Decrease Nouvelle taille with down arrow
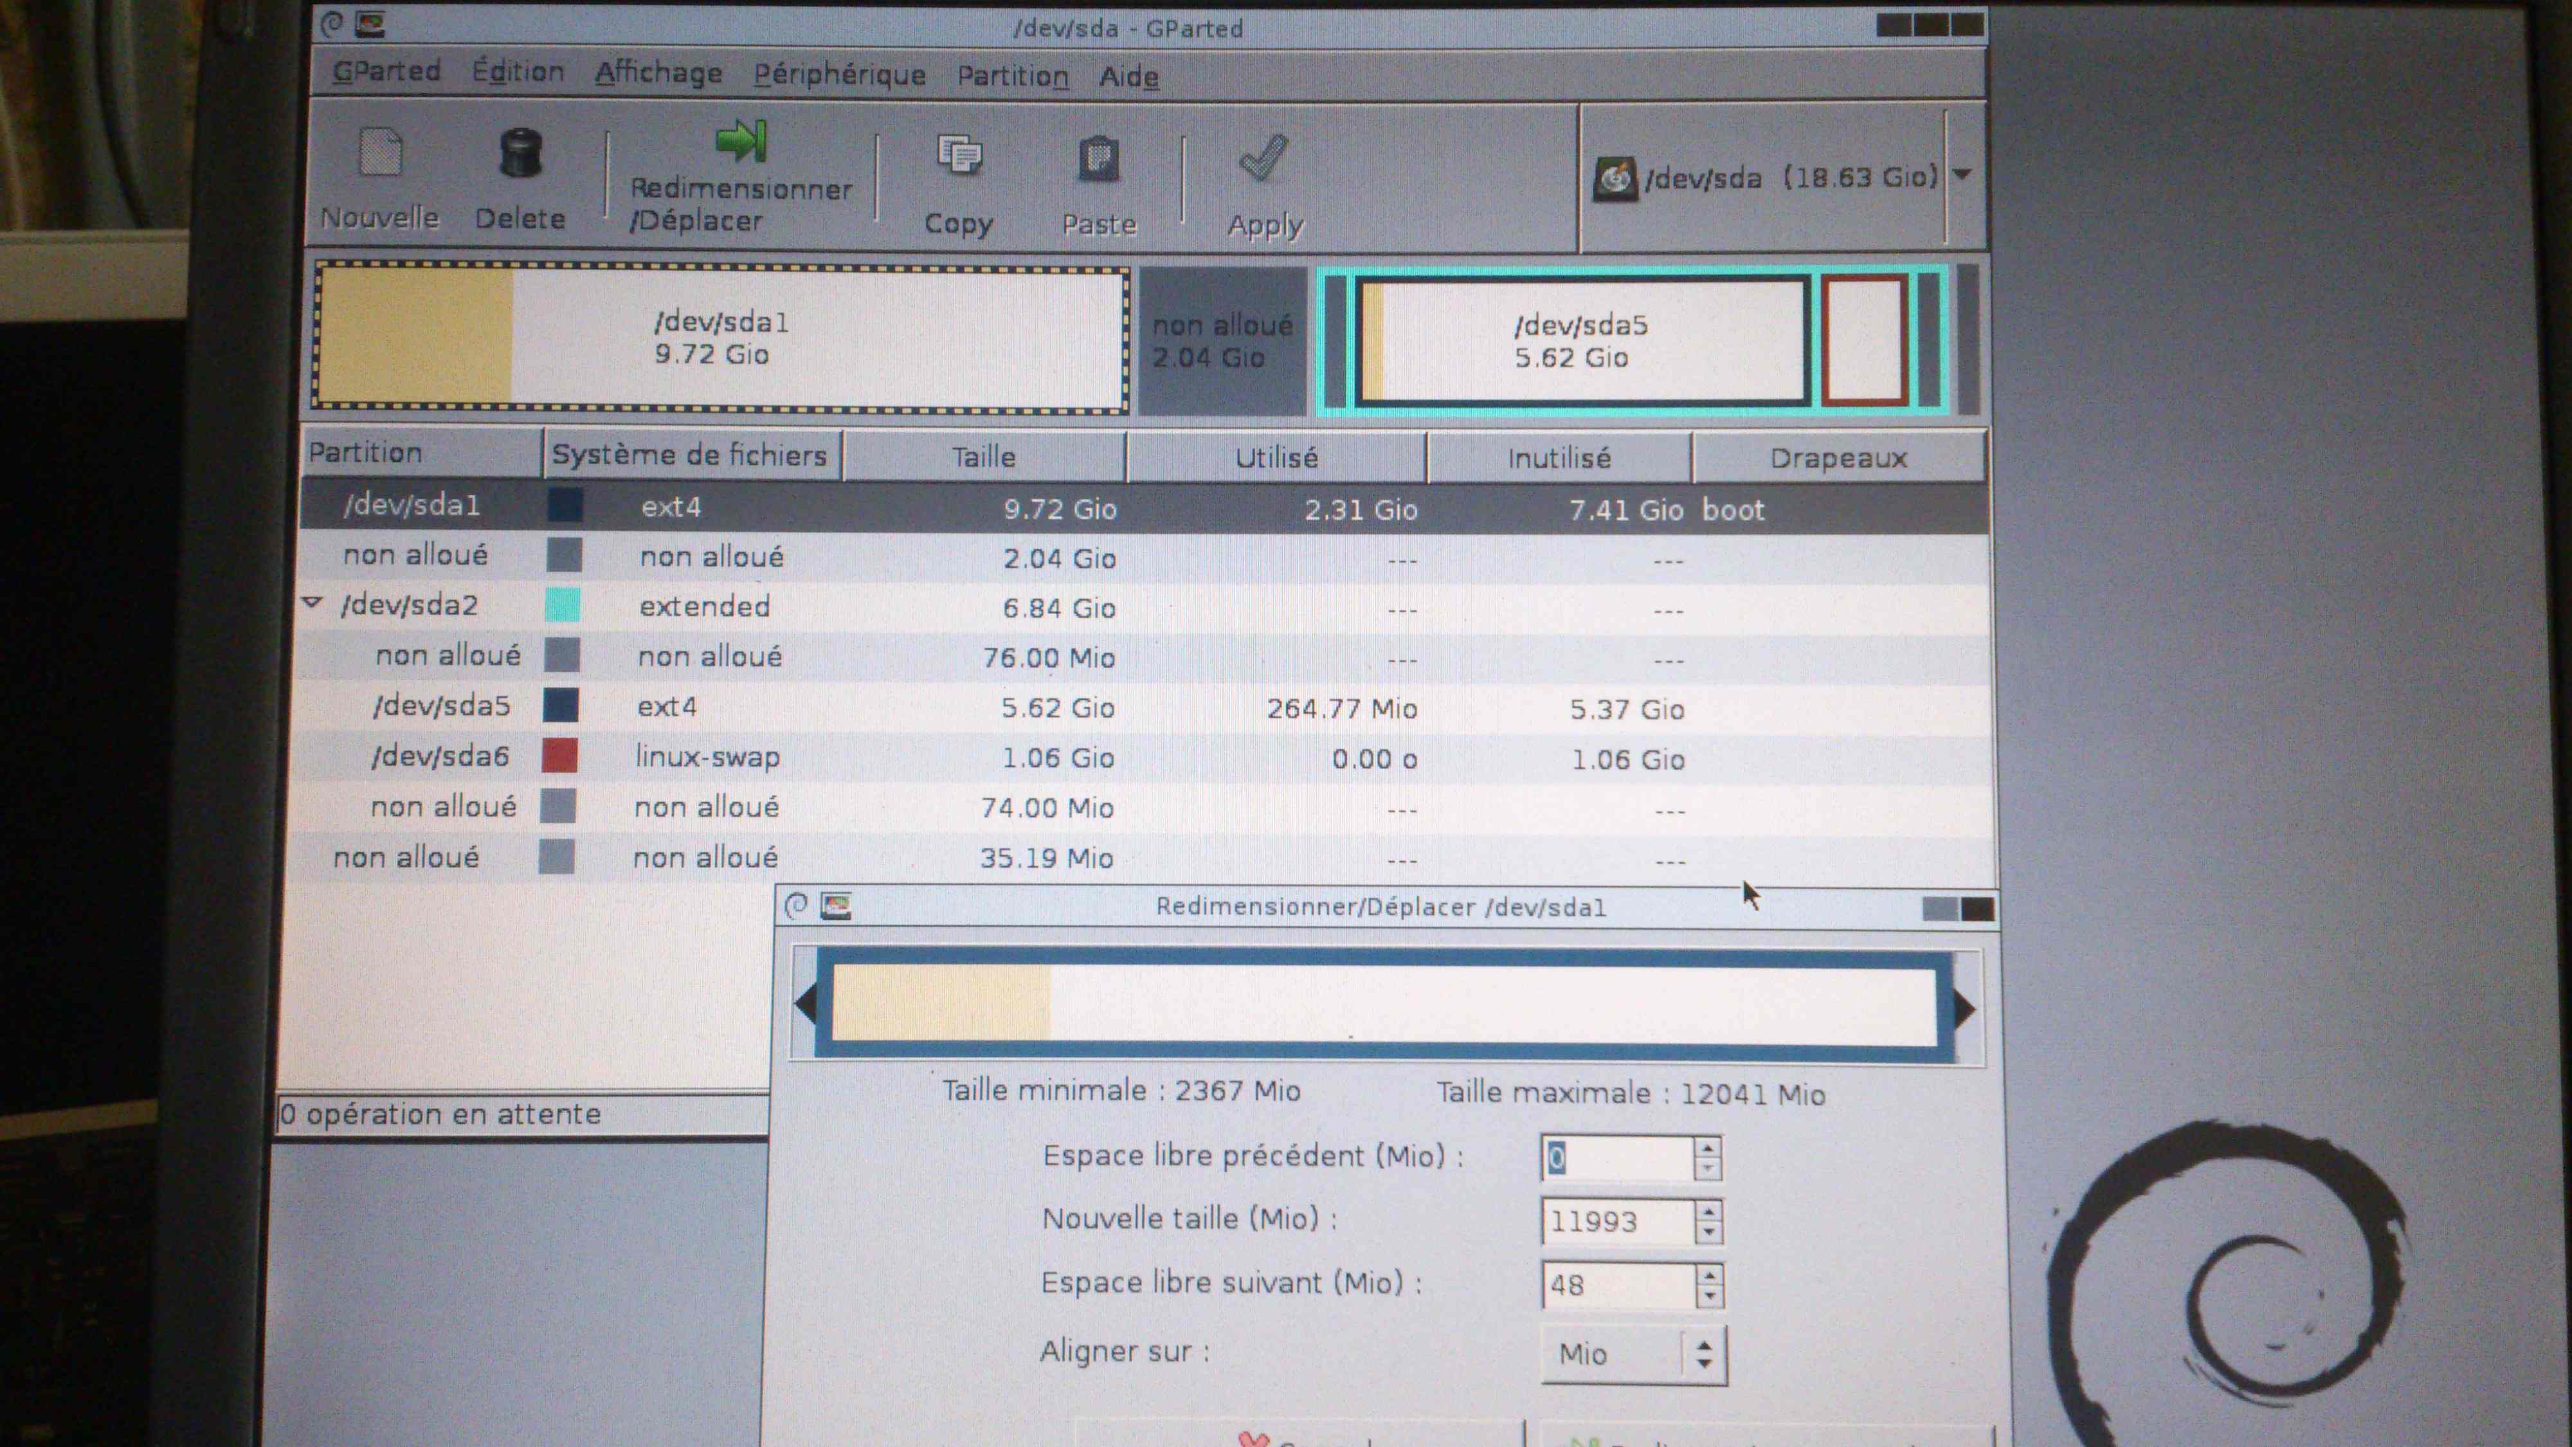Image resolution: width=2572 pixels, height=1447 pixels. click(x=1709, y=1233)
